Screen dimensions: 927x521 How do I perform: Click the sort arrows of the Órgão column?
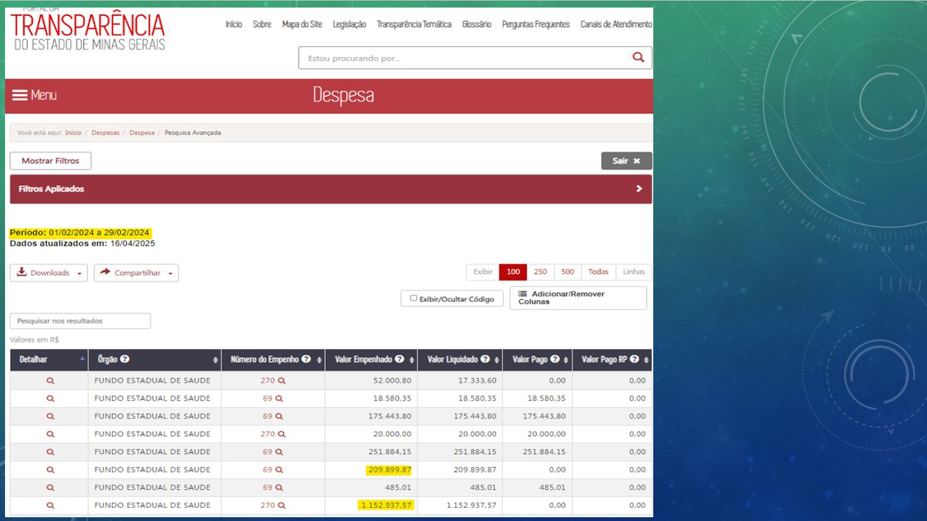[215, 360]
